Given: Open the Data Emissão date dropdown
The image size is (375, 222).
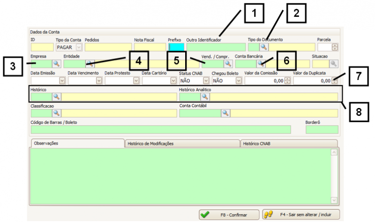Looking at the screenshot, I should tap(62, 81).
